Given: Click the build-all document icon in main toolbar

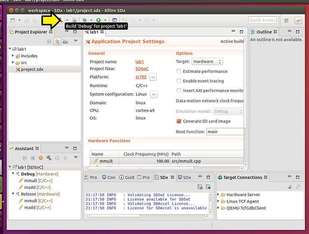Looking at the screenshot, I should tap(74, 20).
